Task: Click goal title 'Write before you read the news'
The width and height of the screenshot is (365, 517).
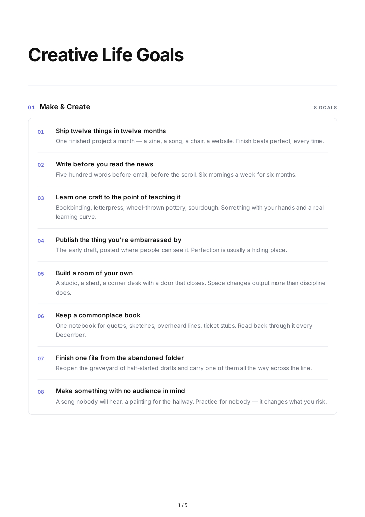Action: click(x=105, y=164)
